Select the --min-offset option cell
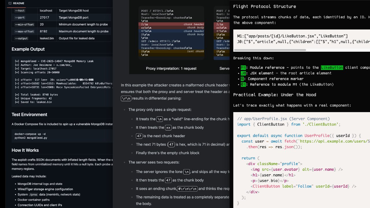The height and width of the screenshot is (208, 370). point(25,25)
